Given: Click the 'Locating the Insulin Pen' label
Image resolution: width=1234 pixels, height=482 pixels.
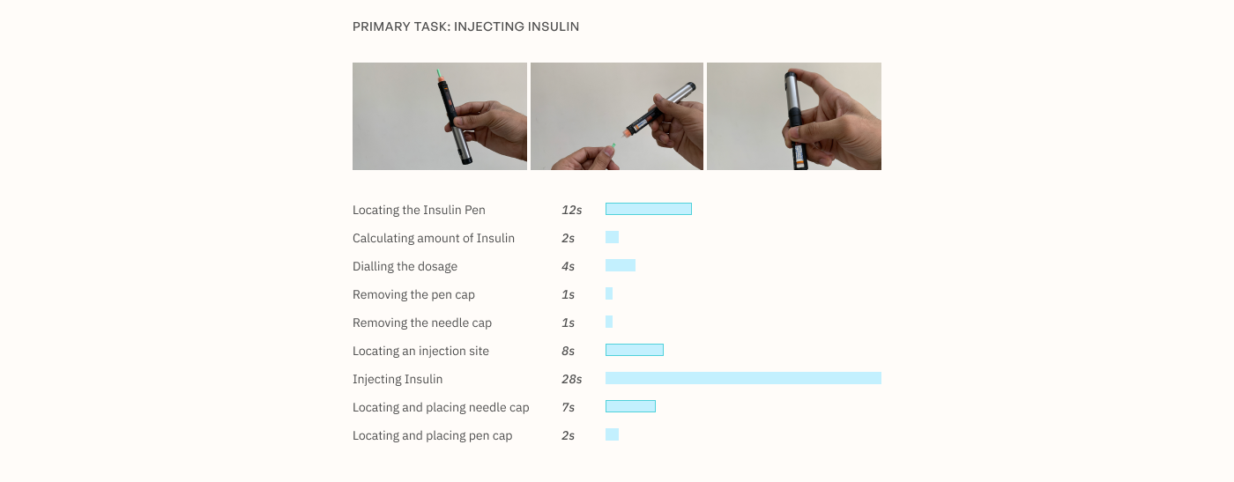Looking at the screenshot, I should (419, 210).
